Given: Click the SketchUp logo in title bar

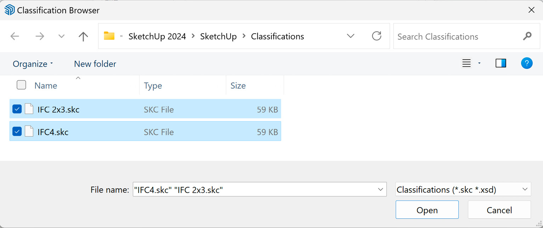Looking at the screenshot, I should coord(10,10).
